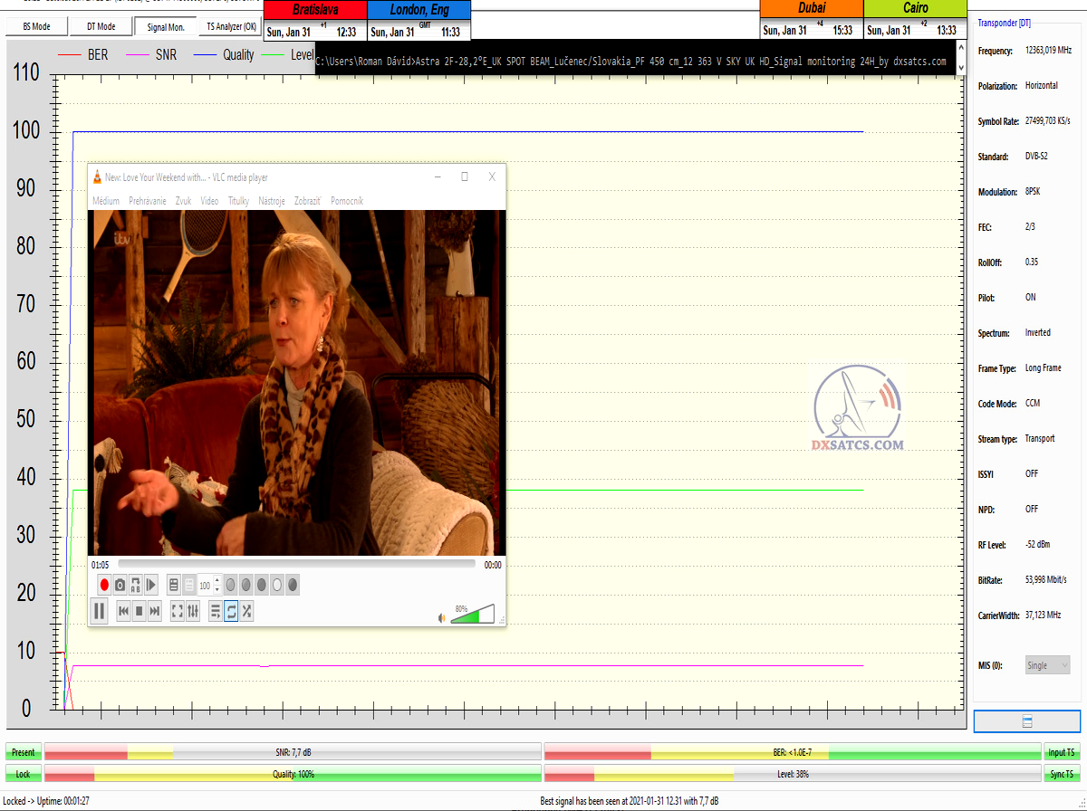Show the VLC playlist
The height and width of the screenshot is (811, 1087).
[216, 612]
